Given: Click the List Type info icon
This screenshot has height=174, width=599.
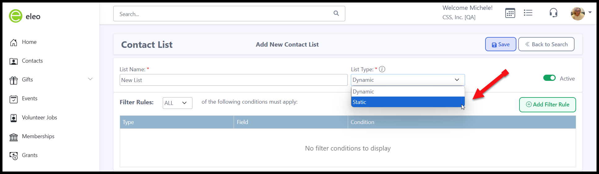Looking at the screenshot, I should click(382, 69).
